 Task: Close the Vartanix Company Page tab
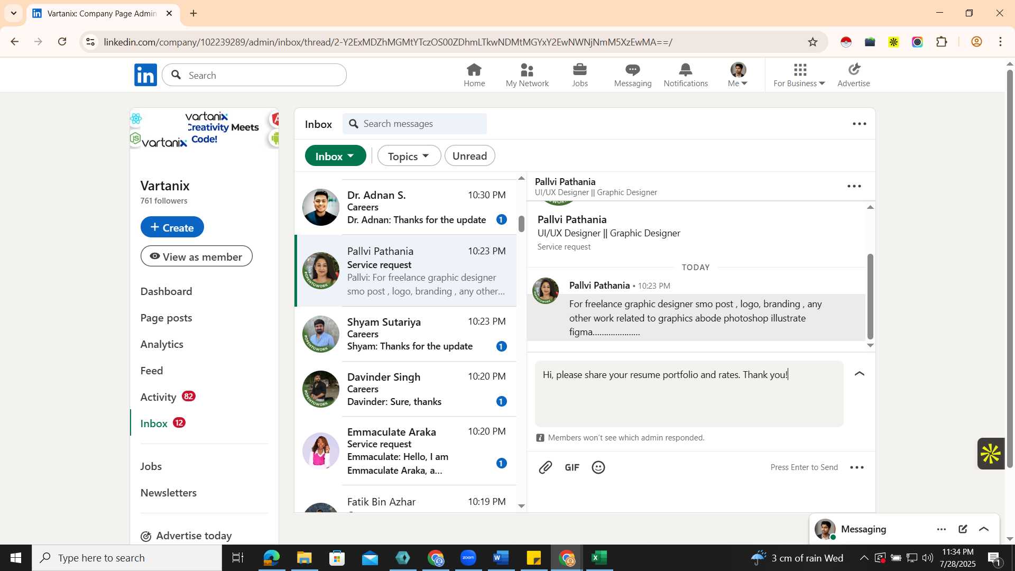169,13
